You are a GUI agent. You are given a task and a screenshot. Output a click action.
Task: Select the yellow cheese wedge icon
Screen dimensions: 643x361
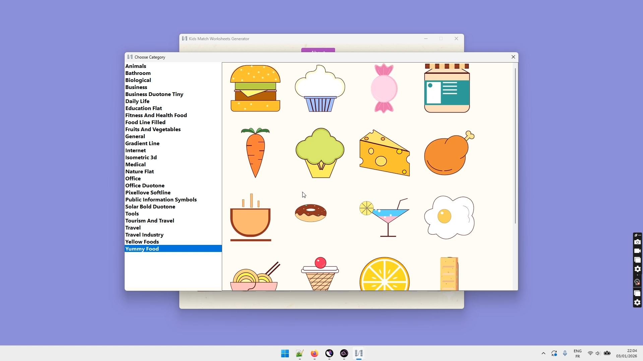click(x=384, y=153)
